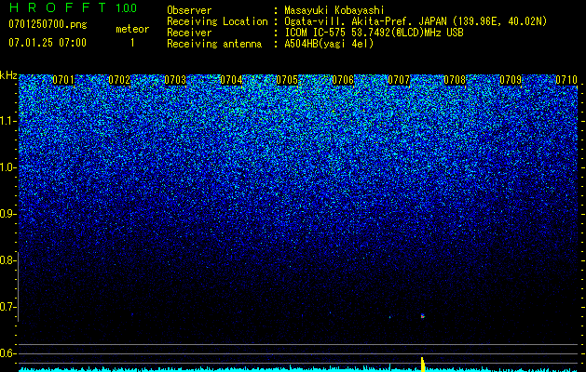Click the 0.7 kHz axis label

click(7, 307)
